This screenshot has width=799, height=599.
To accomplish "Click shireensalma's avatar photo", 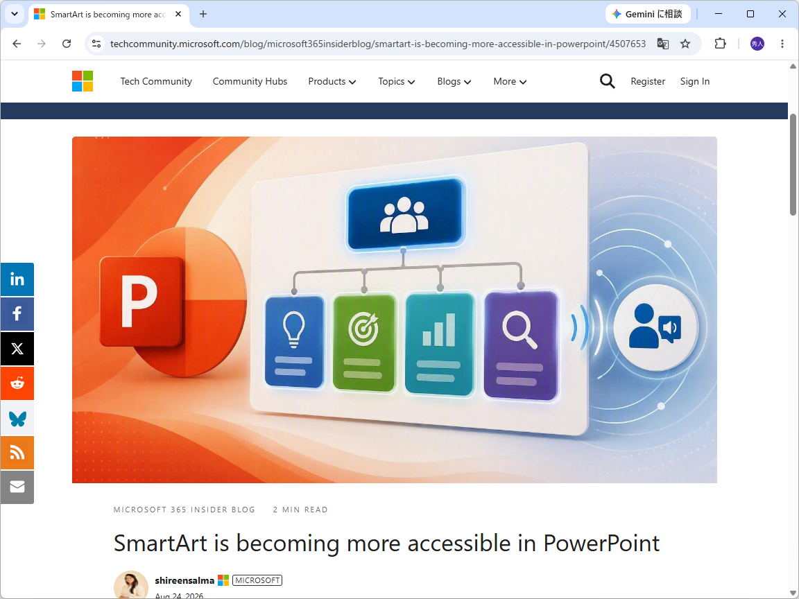I will [131, 584].
